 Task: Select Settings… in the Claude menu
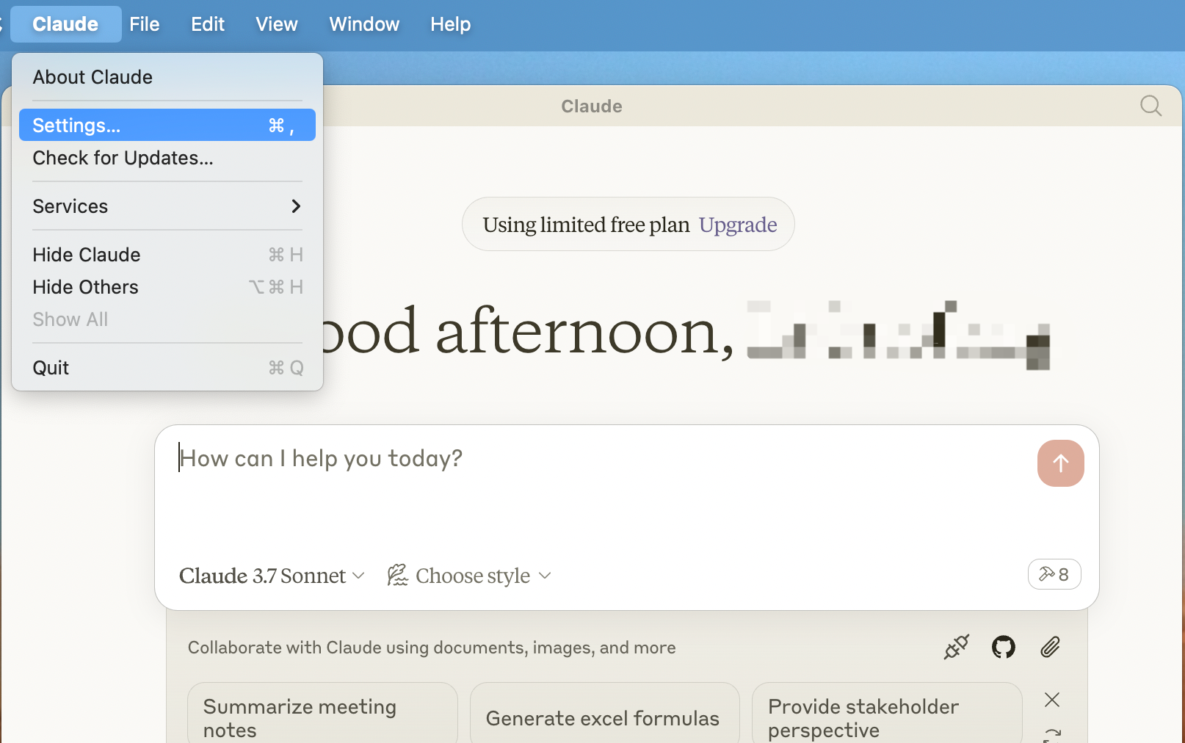pos(167,126)
